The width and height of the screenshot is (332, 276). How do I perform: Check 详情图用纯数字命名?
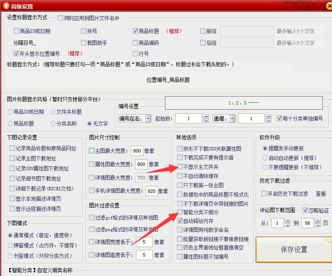coord(180,229)
